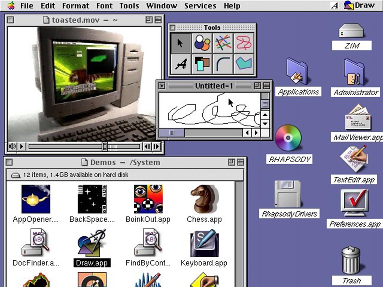
Task: Select the BoinkOut.app icon
Action: click(148, 199)
